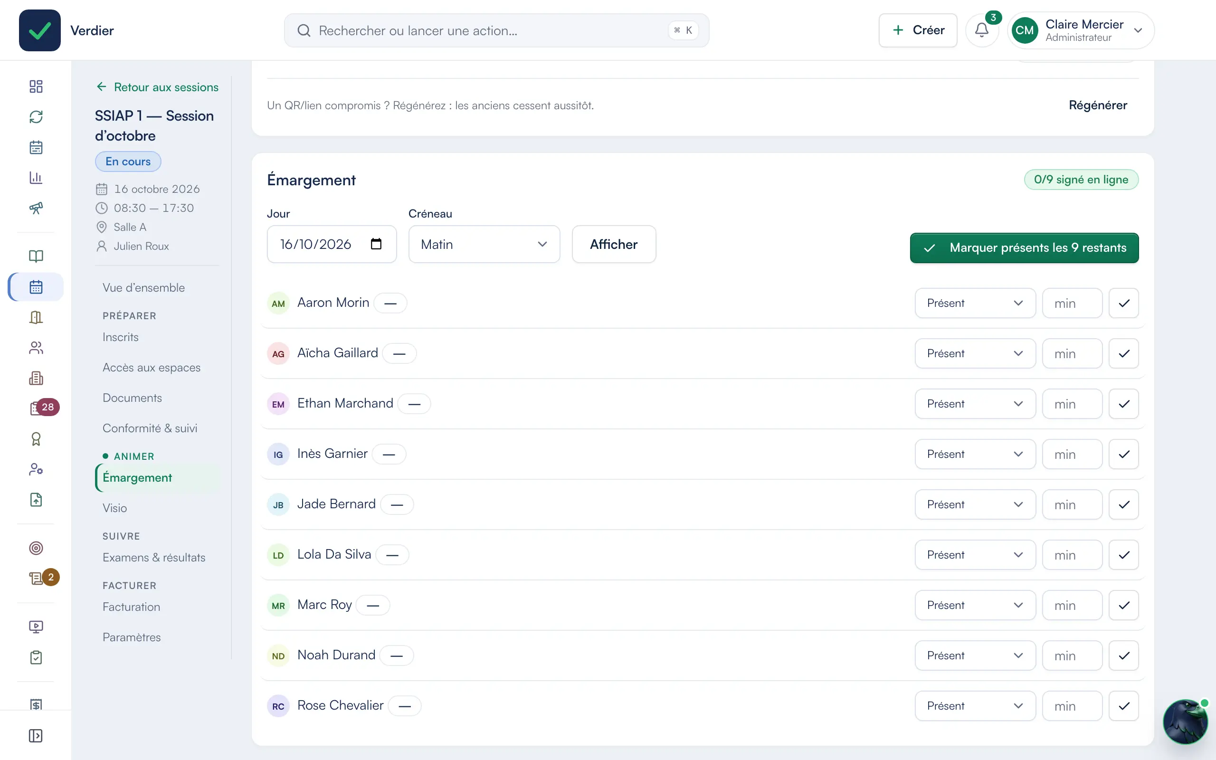The image size is (1216, 760).
Task: Open the Créneau dropdown showing Matin
Action: [484, 244]
